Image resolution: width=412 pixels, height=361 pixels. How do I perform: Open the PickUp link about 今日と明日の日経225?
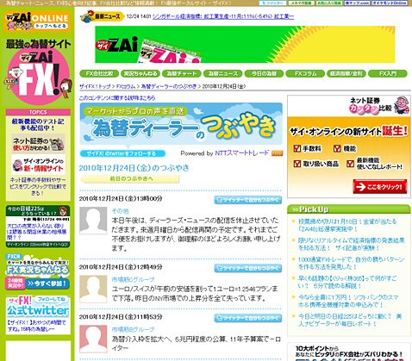pyautogui.click(x=350, y=320)
